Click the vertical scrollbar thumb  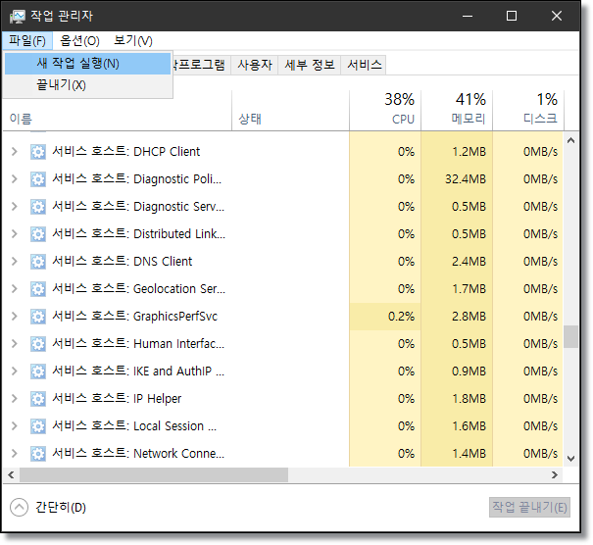pyautogui.click(x=571, y=336)
